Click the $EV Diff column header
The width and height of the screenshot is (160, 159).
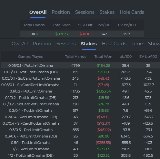coord(85,25)
